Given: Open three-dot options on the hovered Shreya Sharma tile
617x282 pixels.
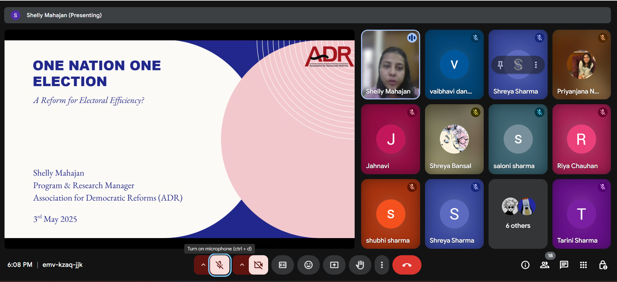Looking at the screenshot, I should point(536,65).
